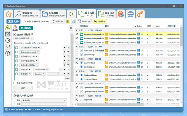
Task: Move Oldest date modified rule down
Action: pyautogui.click(x=68, y=48)
